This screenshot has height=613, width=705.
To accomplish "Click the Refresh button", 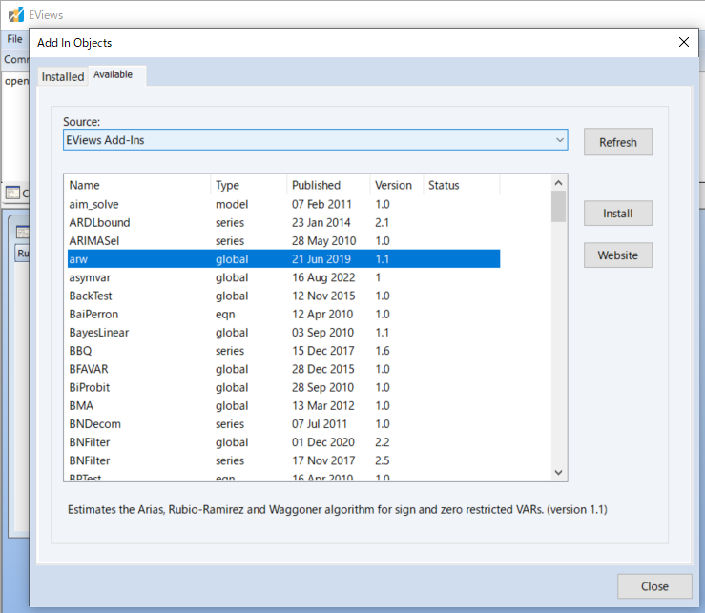I will point(617,142).
